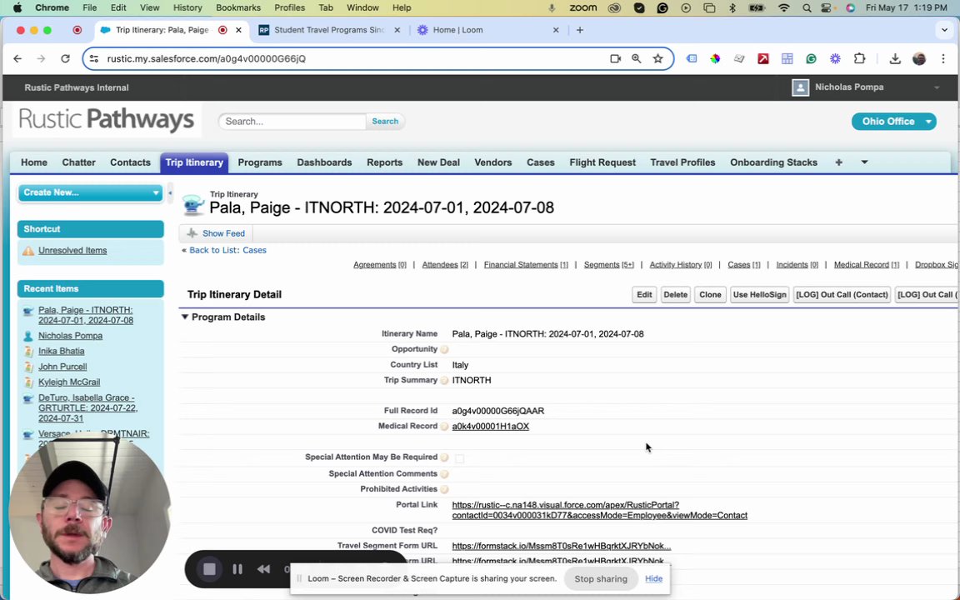
Task: Click the Search button
Action: point(385,121)
